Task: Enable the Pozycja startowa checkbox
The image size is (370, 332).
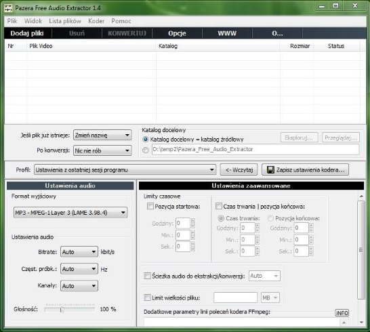Action: pos(150,206)
